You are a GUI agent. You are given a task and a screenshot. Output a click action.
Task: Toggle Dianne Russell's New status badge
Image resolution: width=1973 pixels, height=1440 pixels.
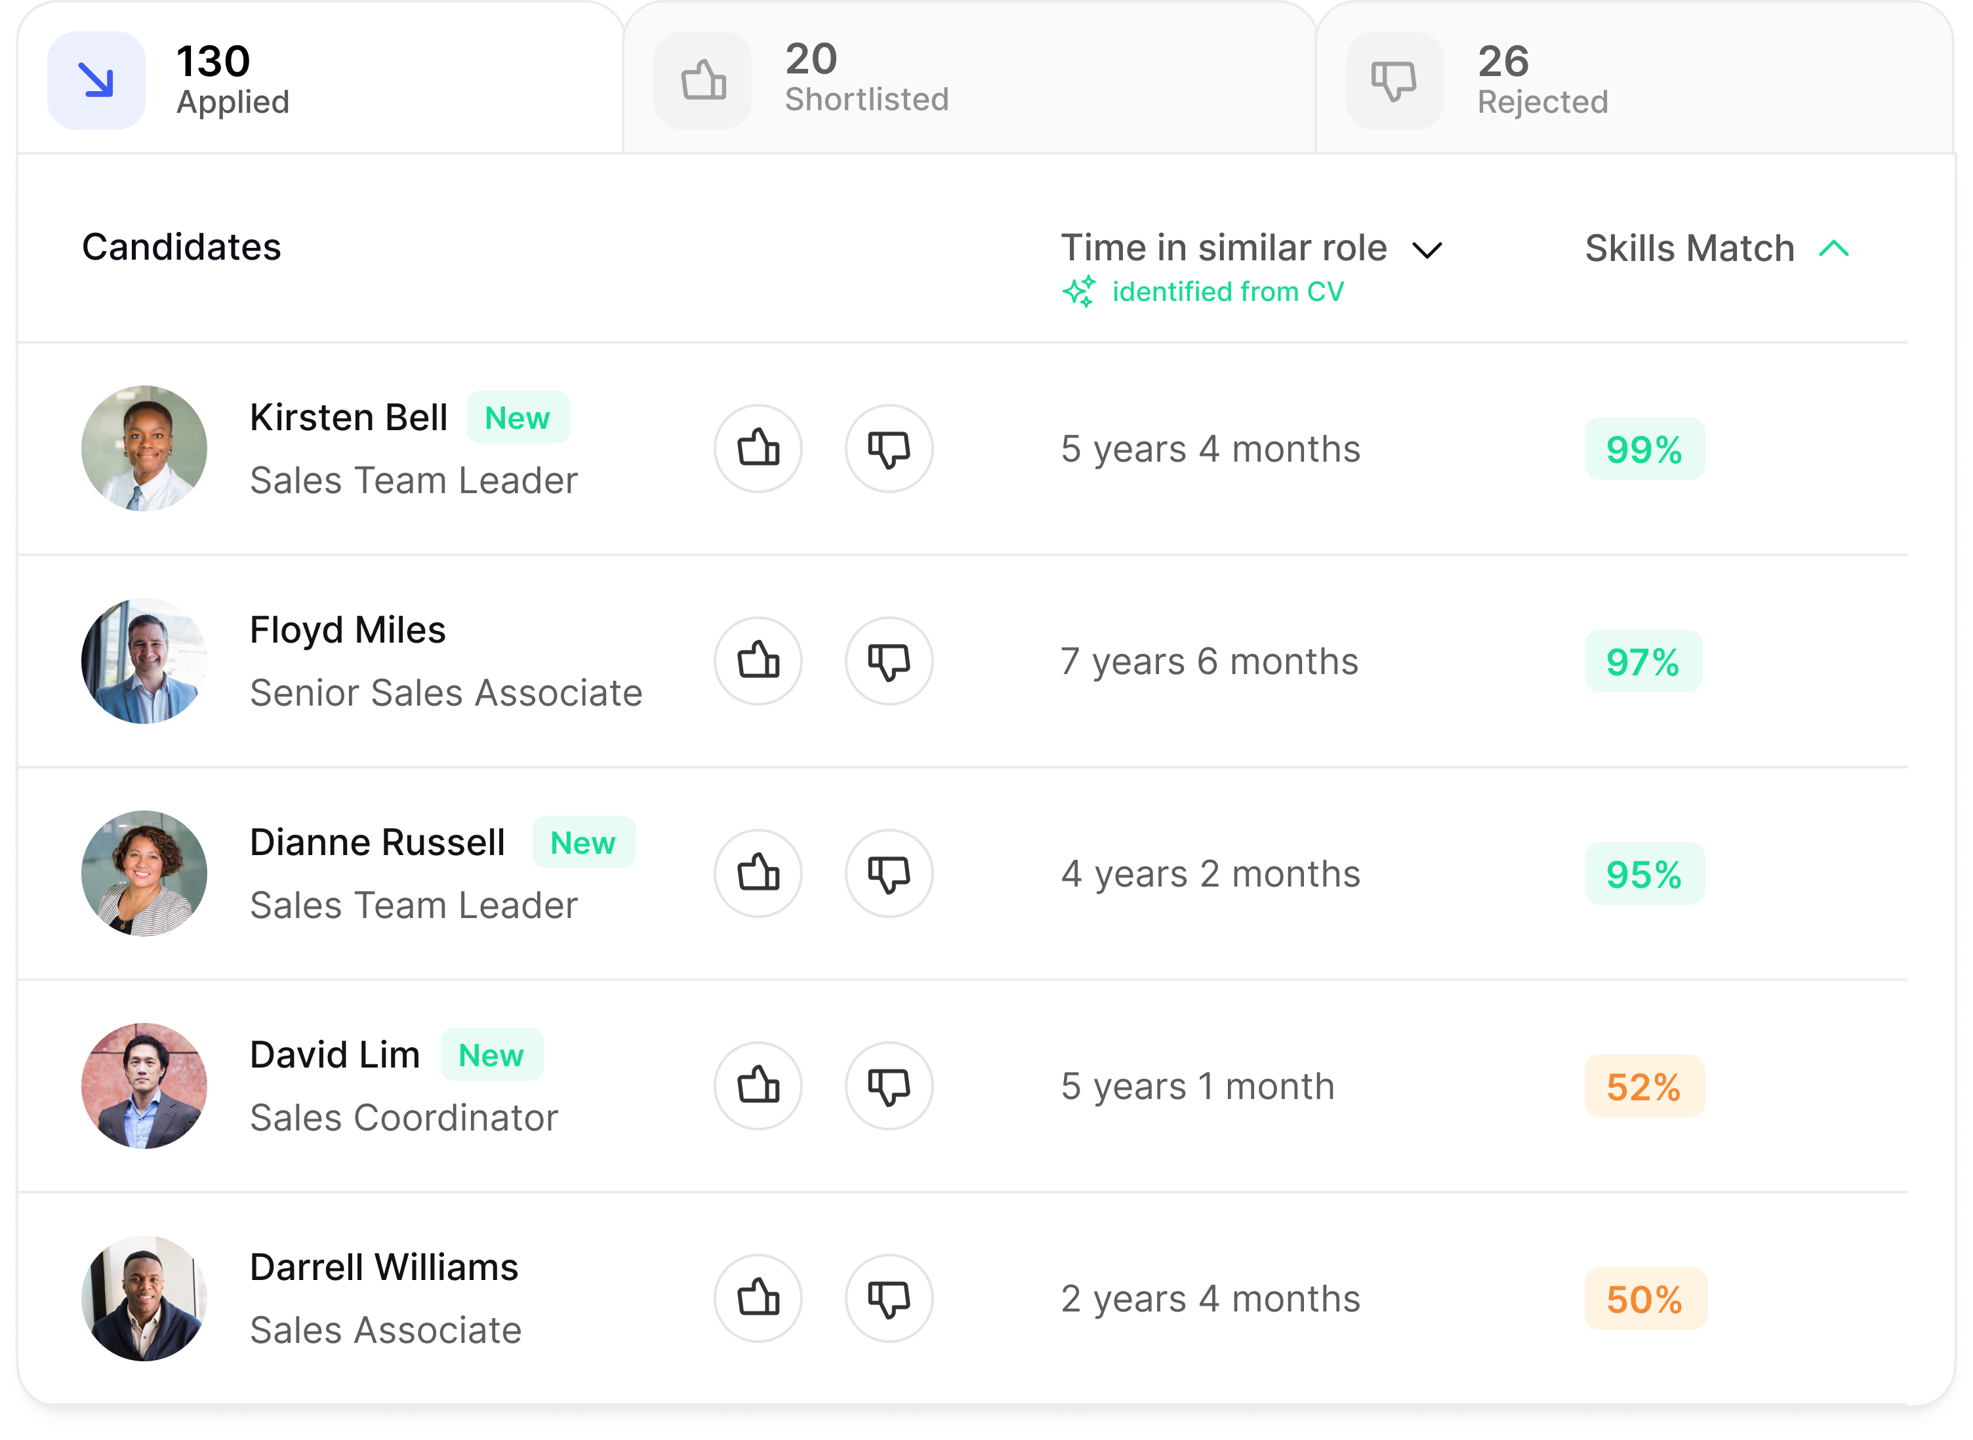click(x=583, y=842)
